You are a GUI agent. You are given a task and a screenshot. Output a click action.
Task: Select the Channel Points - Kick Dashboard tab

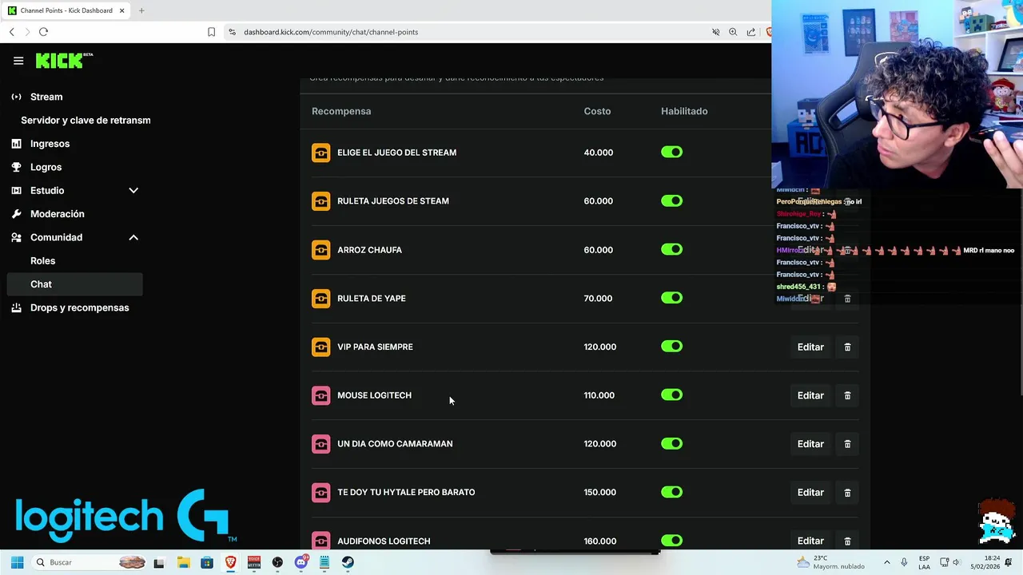(66, 10)
